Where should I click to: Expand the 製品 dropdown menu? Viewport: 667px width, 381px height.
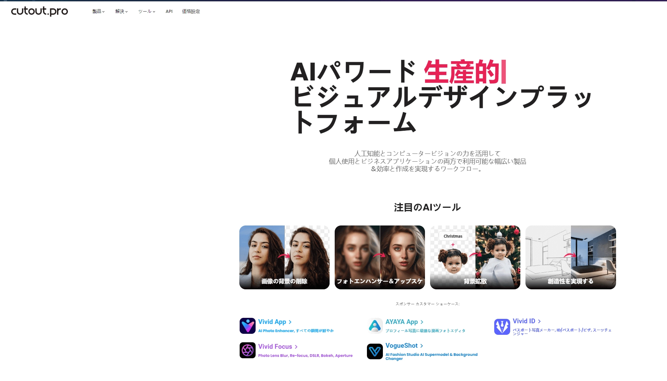(98, 12)
